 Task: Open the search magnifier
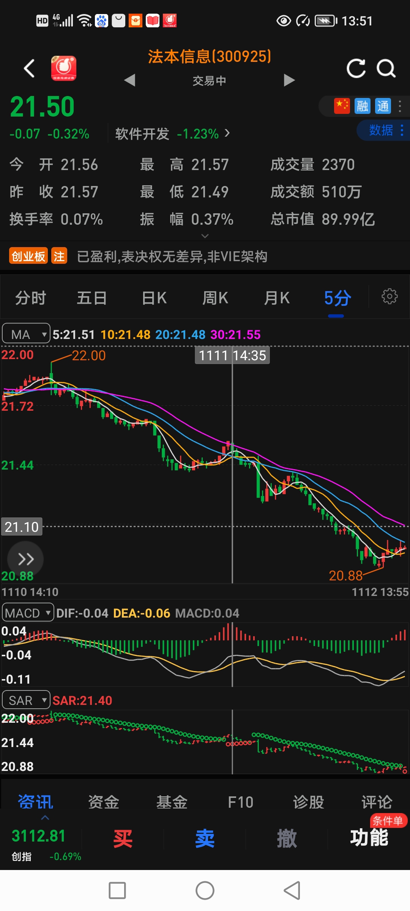(386, 68)
